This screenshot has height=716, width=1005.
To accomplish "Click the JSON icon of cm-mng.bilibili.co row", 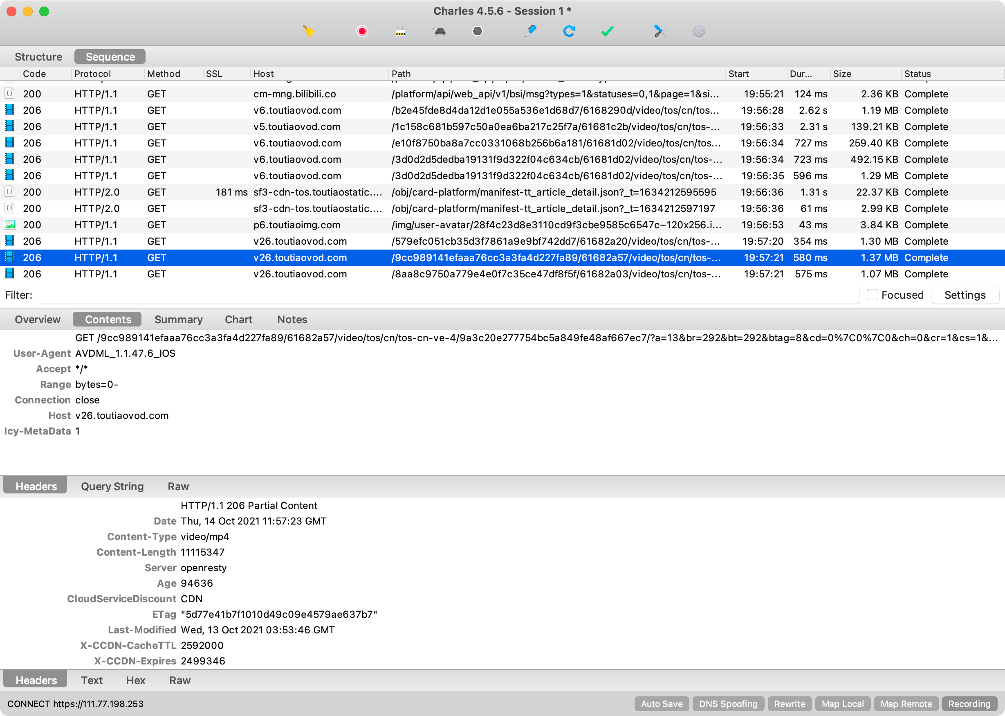I will (9, 94).
